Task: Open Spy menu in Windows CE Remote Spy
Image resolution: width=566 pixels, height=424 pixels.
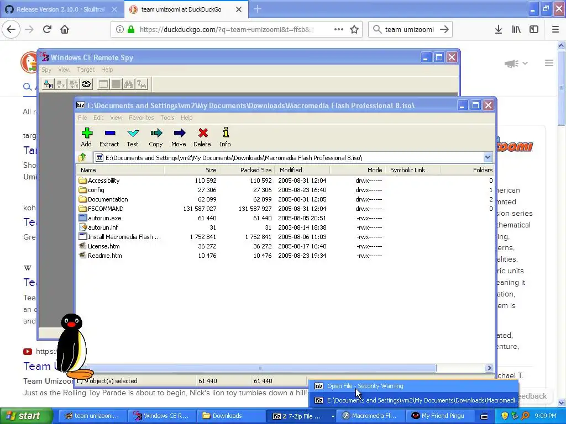Action: [46, 70]
